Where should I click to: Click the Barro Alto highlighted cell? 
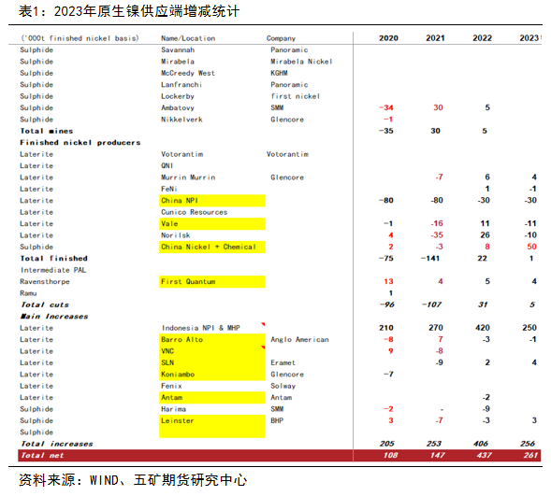212,340
